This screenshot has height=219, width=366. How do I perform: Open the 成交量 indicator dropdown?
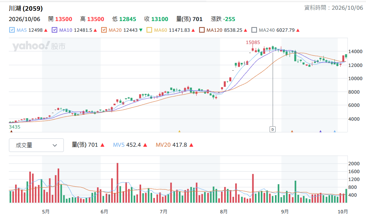(x=36, y=145)
